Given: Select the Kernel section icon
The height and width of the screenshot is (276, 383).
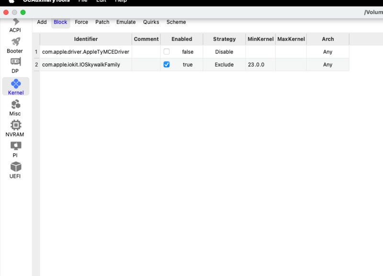Looking at the screenshot, I should (16, 84).
